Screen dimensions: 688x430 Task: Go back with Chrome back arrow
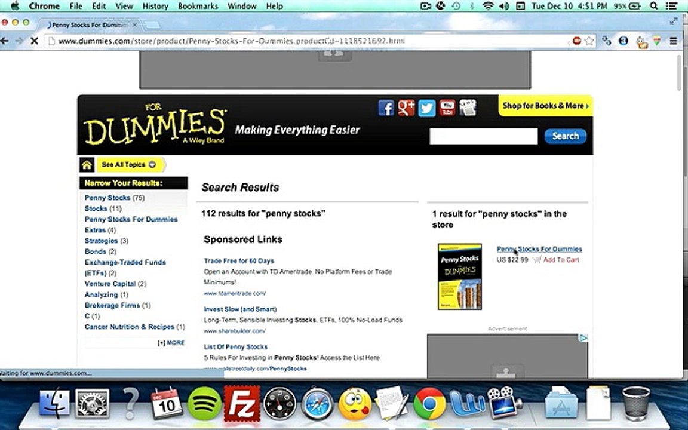coord(5,41)
